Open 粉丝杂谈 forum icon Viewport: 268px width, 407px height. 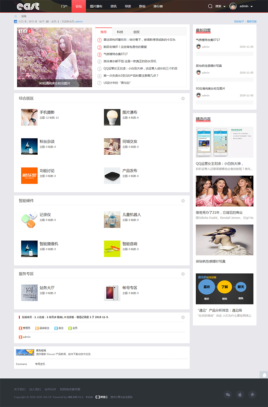[x=29, y=147]
